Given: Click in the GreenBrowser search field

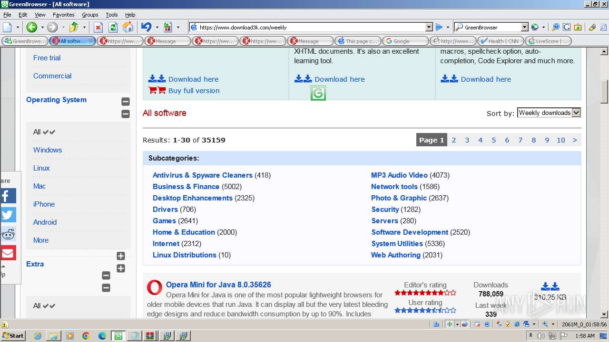Looking at the screenshot, I should tap(492, 27).
